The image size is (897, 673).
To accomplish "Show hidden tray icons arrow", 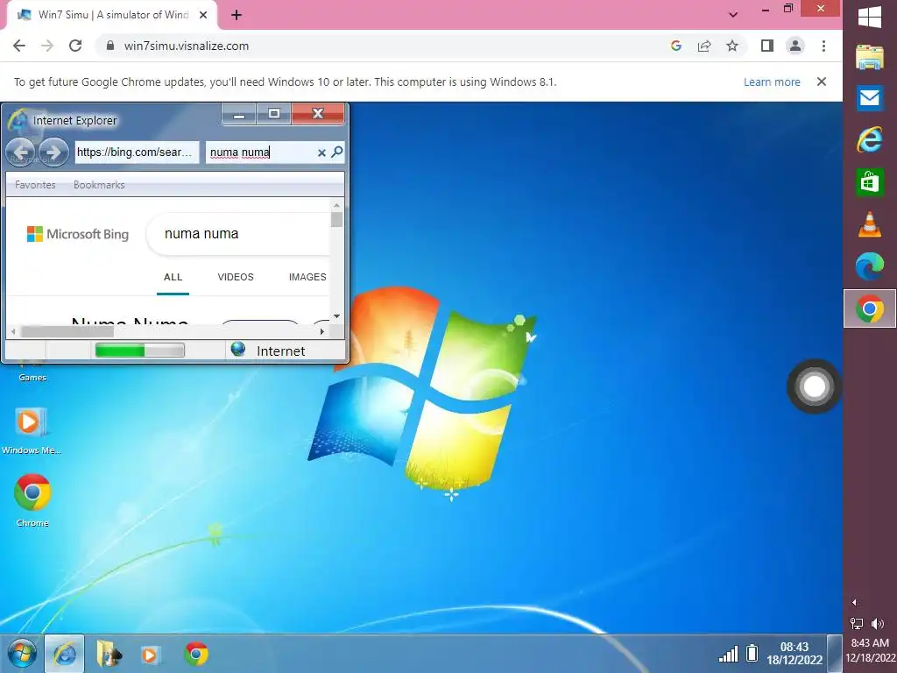I will tap(855, 602).
